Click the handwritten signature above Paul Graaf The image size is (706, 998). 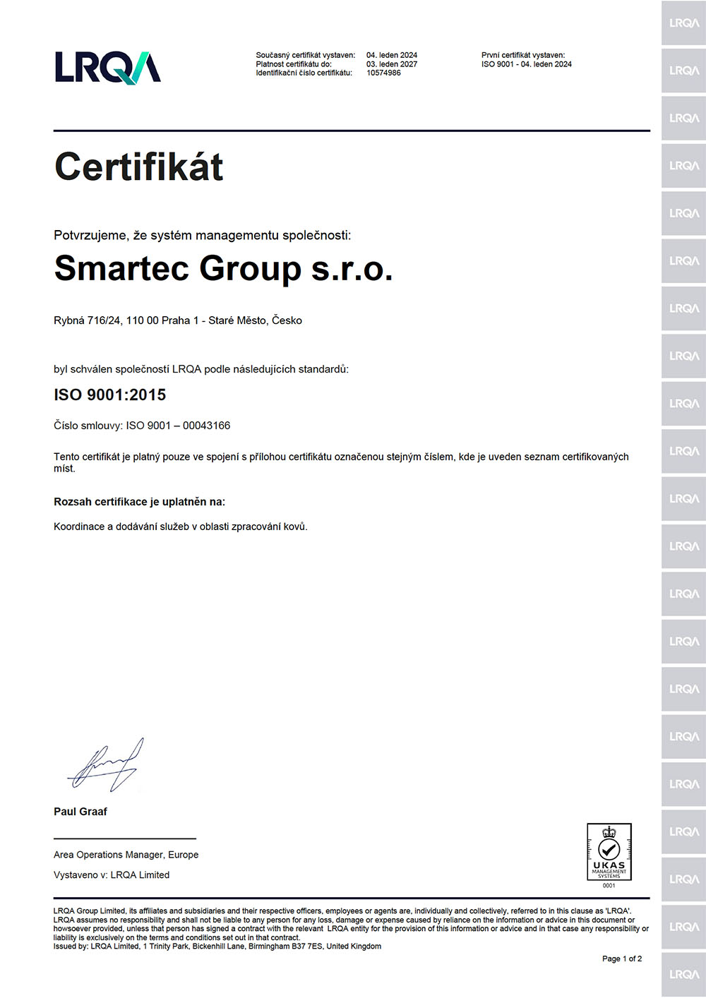tap(106, 764)
